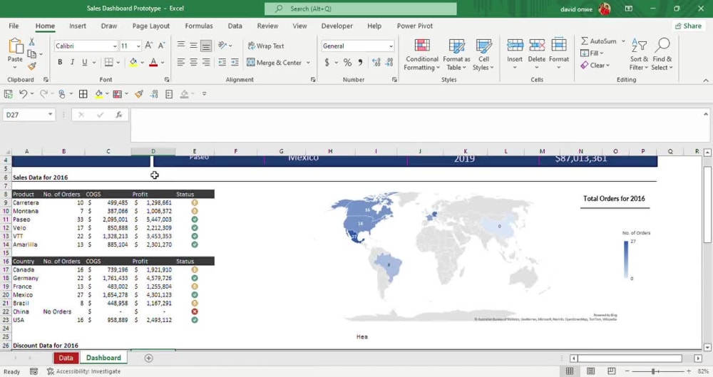This screenshot has width=713, height=377.
Task: Click the Increase Font Size icon
Action: tap(149, 46)
